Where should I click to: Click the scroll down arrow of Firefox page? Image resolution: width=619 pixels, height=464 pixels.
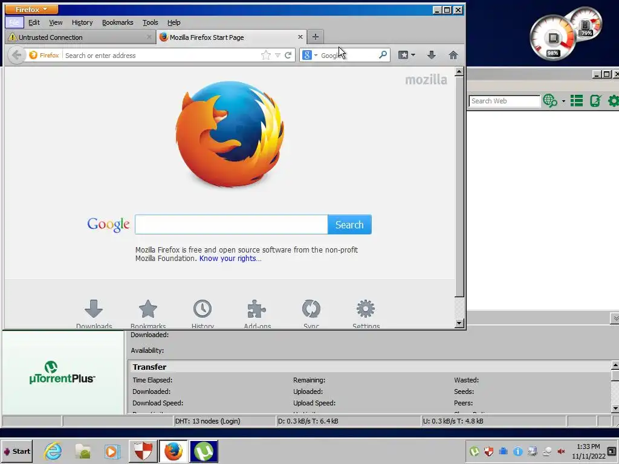tap(459, 323)
